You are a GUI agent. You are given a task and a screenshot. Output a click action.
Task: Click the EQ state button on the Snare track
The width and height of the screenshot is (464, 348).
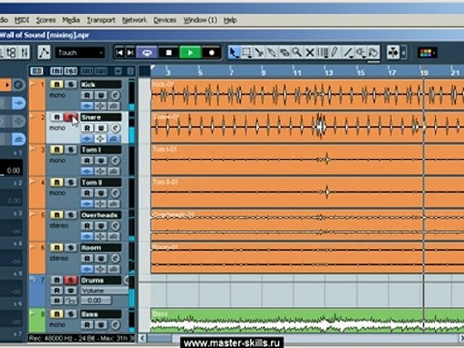click(x=101, y=139)
